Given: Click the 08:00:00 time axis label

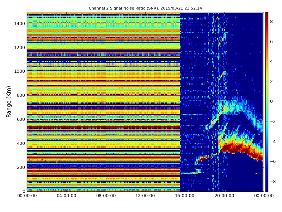Looking at the screenshot, I should [x=106, y=196].
